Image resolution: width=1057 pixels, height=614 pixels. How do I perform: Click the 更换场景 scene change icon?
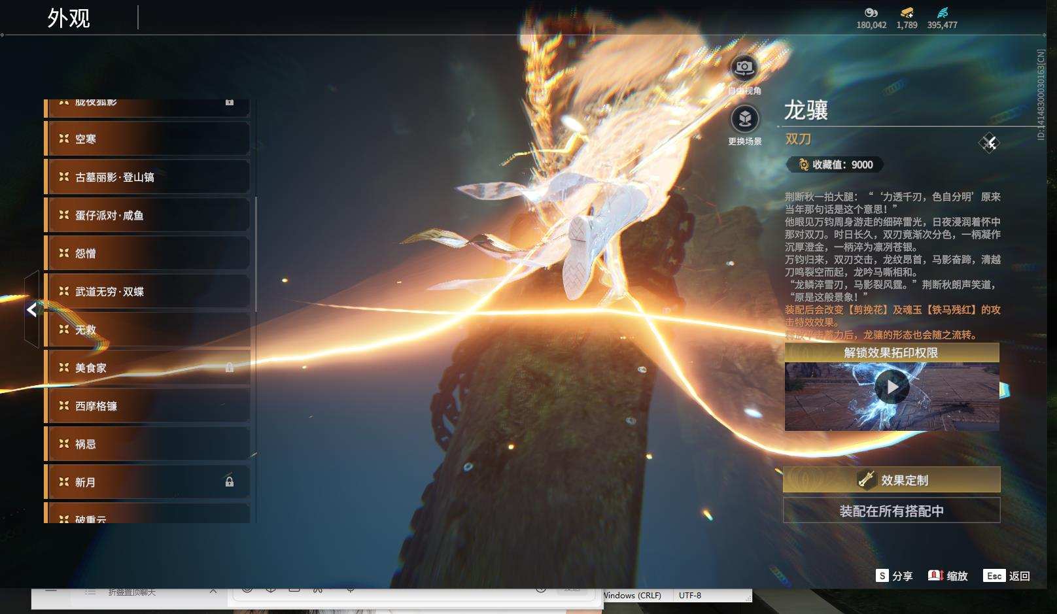[744, 119]
